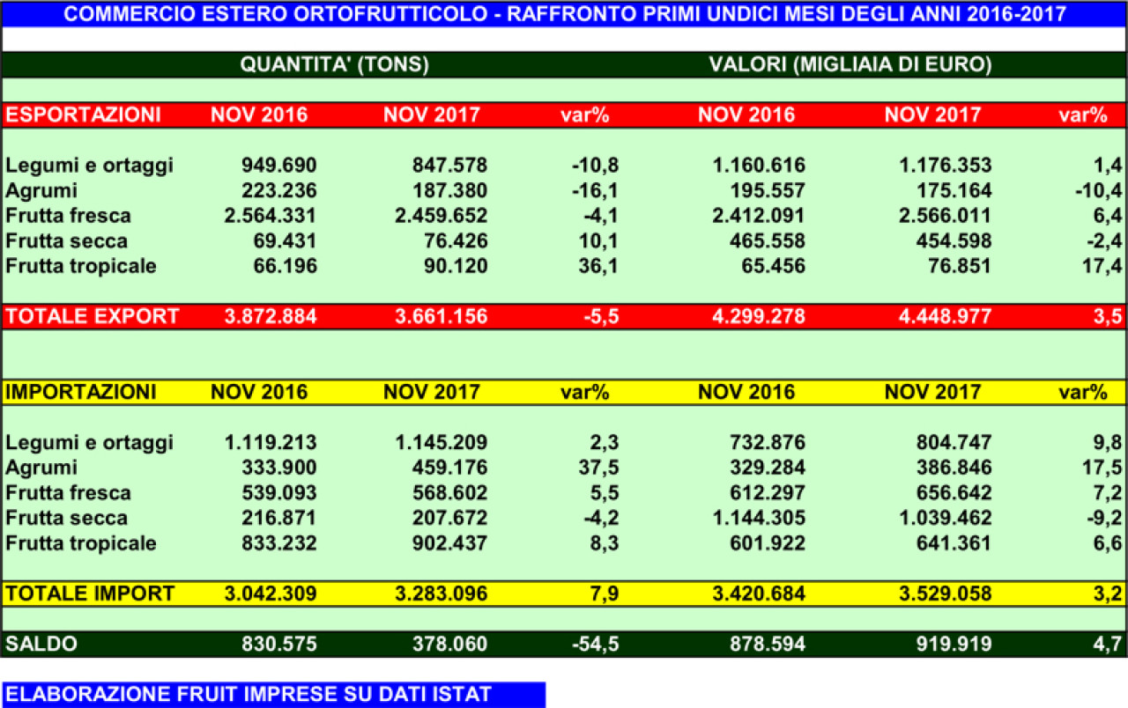The height and width of the screenshot is (708, 1128).
Task: Select the QUANTITA' (TONS) column group header
Action: (x=335, y=65)
